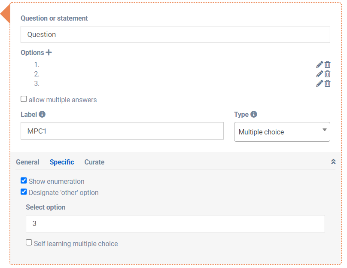Collapse settings panel with double chevron
347x268 pixels.
333,162
